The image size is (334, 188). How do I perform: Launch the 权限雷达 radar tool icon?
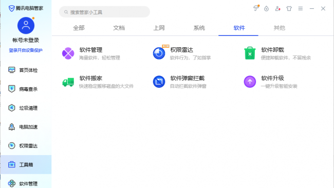(159, 53)
